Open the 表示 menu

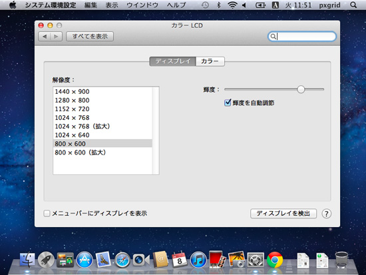point(112,5)
